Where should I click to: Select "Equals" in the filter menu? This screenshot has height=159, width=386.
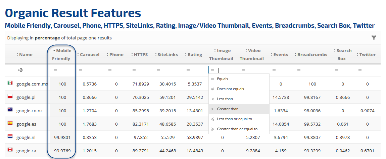[x=222, y=79]
